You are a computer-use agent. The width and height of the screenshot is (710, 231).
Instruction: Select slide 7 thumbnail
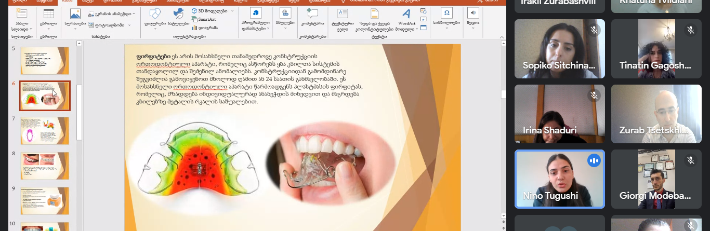tap(45, 130)
